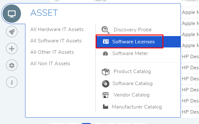Viewport: 199px width, 124px height.
Task: Open the rocket quick-launch sidebar icon
Action: [12, 32]
